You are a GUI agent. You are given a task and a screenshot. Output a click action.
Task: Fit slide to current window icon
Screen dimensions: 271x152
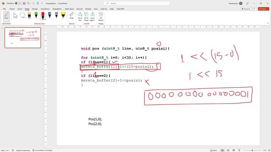(x=269, y=150)
